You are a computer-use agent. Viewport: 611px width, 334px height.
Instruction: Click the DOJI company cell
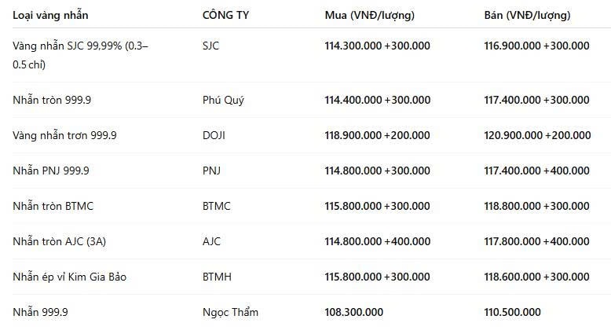(x=214, y=135)
